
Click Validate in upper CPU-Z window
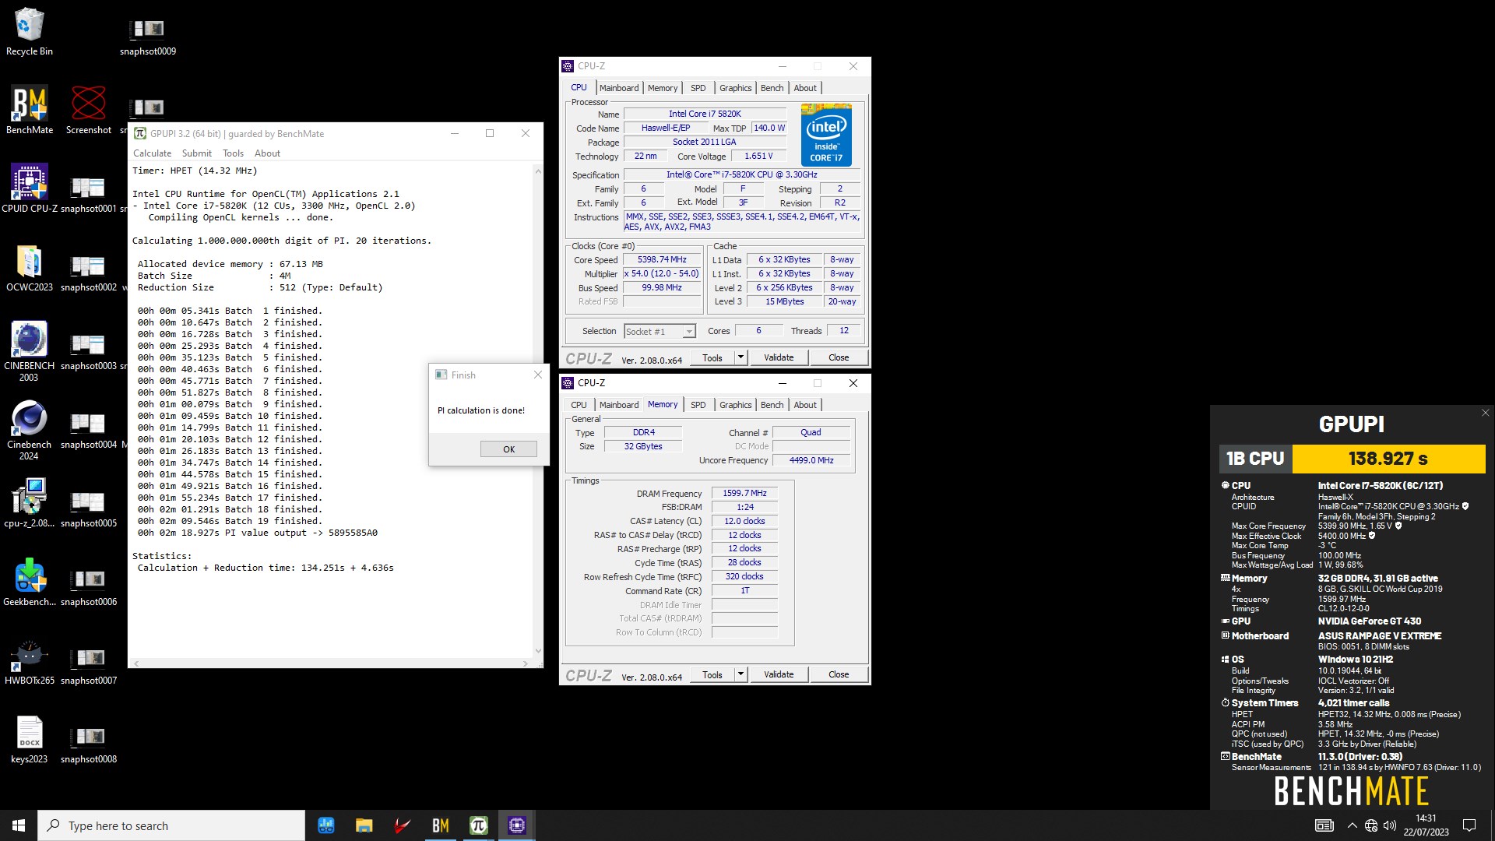[779, 357]
